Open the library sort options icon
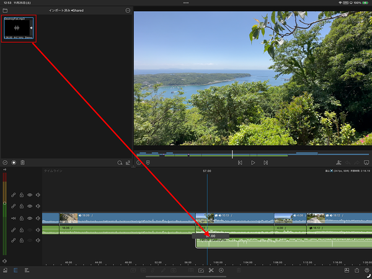This screenshot has height=279, width=372. coord(128,162)
